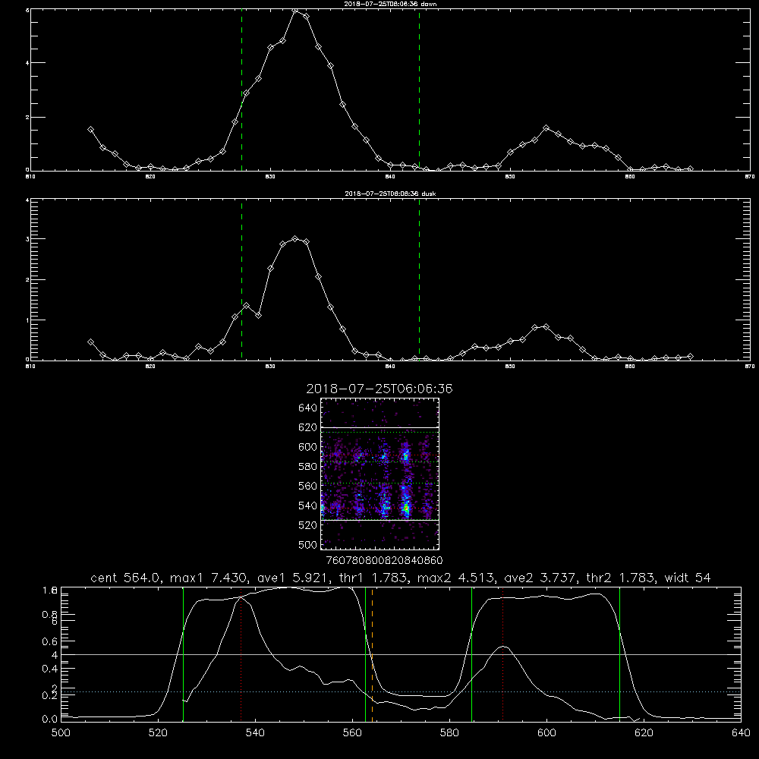Select the leftmost solid green line in bottom plot
Screen dimensions: 759x759
pyautogui.click(x=183, y=654)
